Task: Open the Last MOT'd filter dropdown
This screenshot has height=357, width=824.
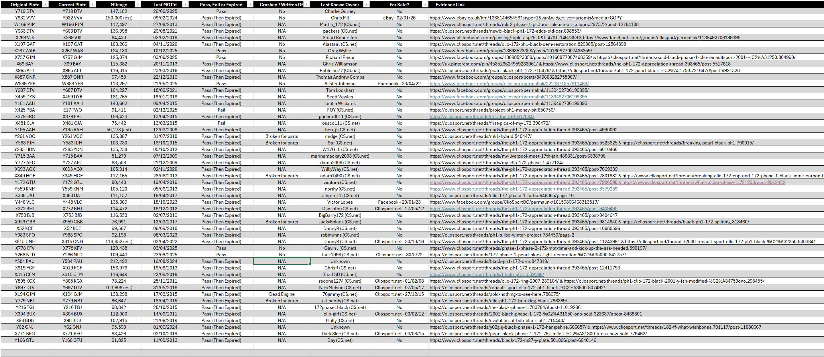Action: click(186, 5)
